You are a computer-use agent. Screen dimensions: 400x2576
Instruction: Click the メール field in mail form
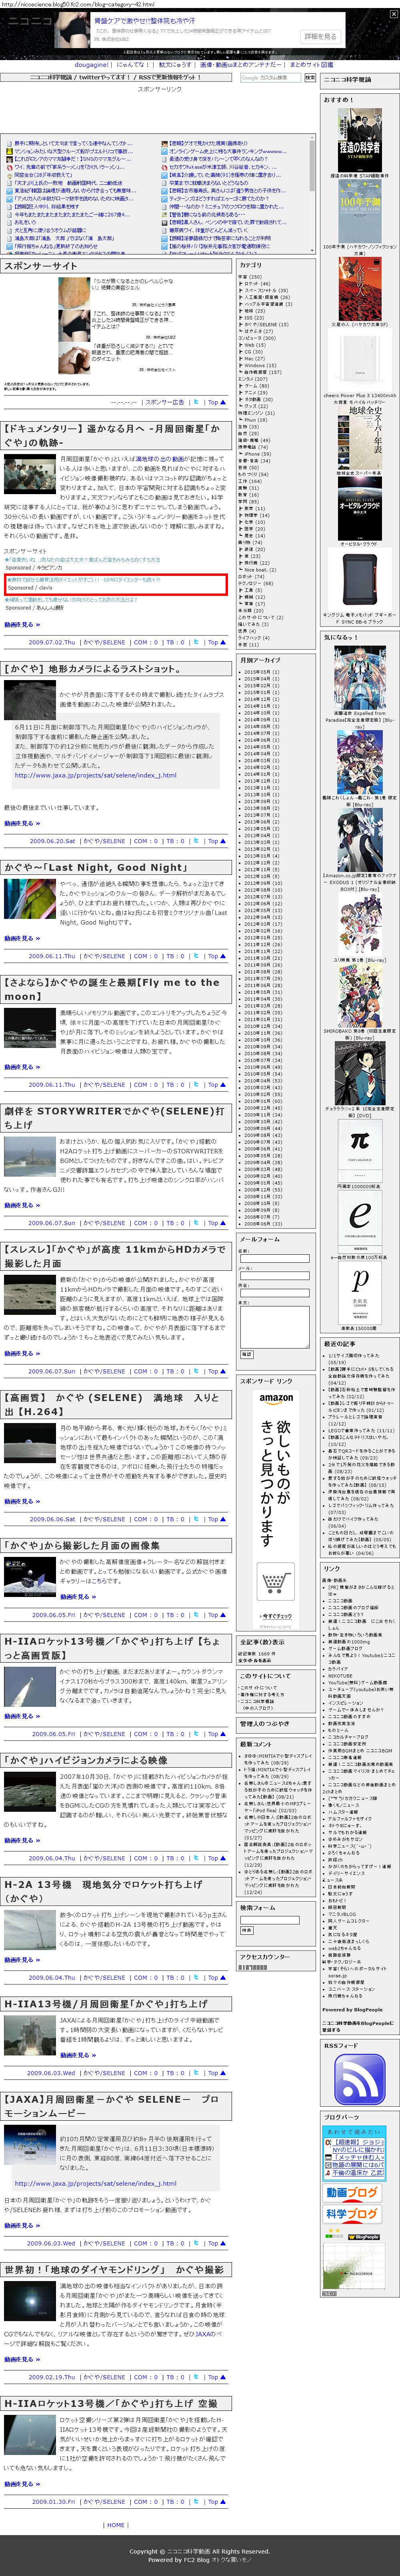tap(274, 1275)
